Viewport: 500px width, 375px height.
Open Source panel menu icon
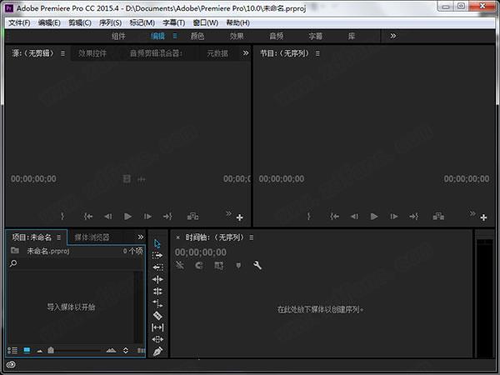(62, 53)
